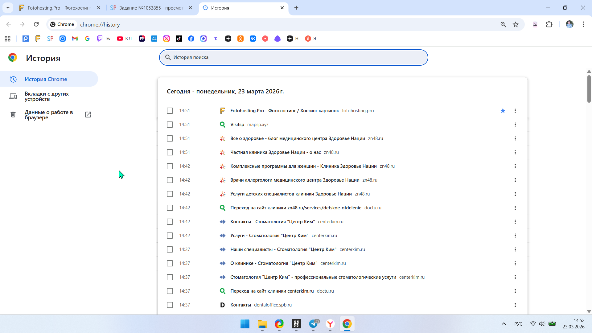Show hidden system tray icons
The height and width of the screenshot is (333, 592).
tap(504, 324)
